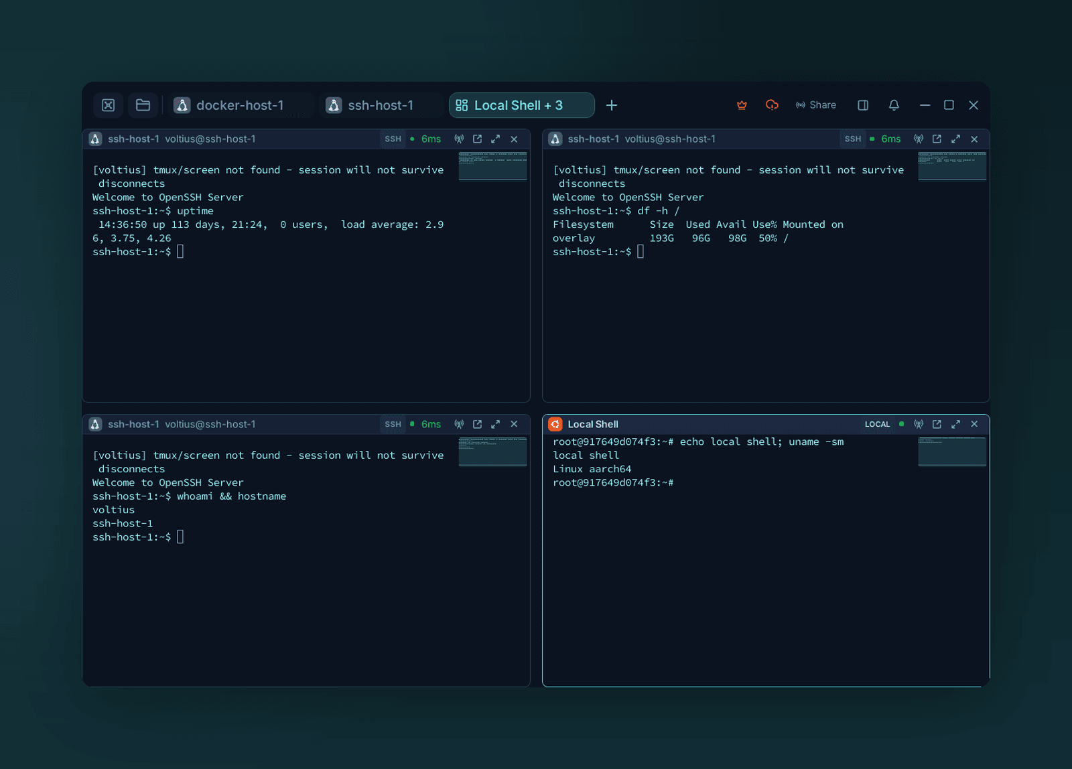Toggle broadcast input in the df -h pane
This screenshot has height=769, width=1072.
click(919, 139)
